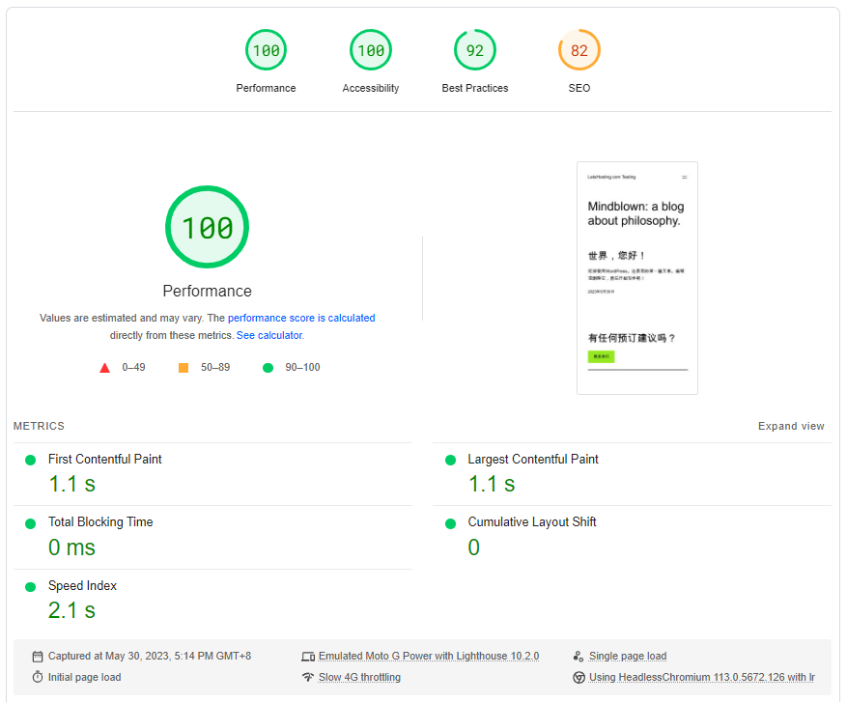Follow the 'performance score is calculated' link
The height and width of the screenshot is (702, 847).
[x=301, y=318]
